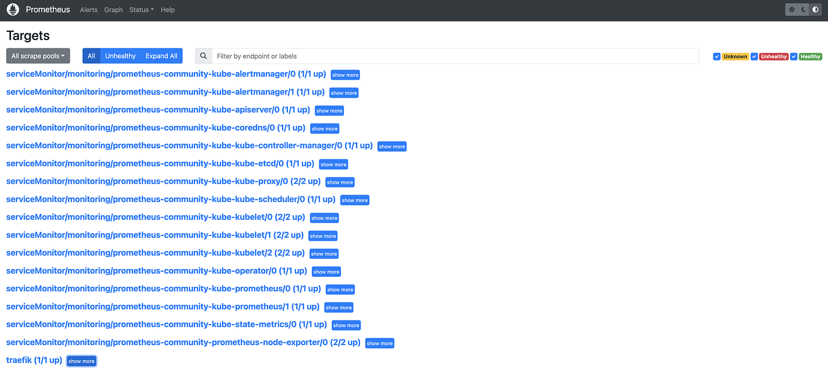Switch to dark theme moon icon
828x375 pixels.
(803, 10)
